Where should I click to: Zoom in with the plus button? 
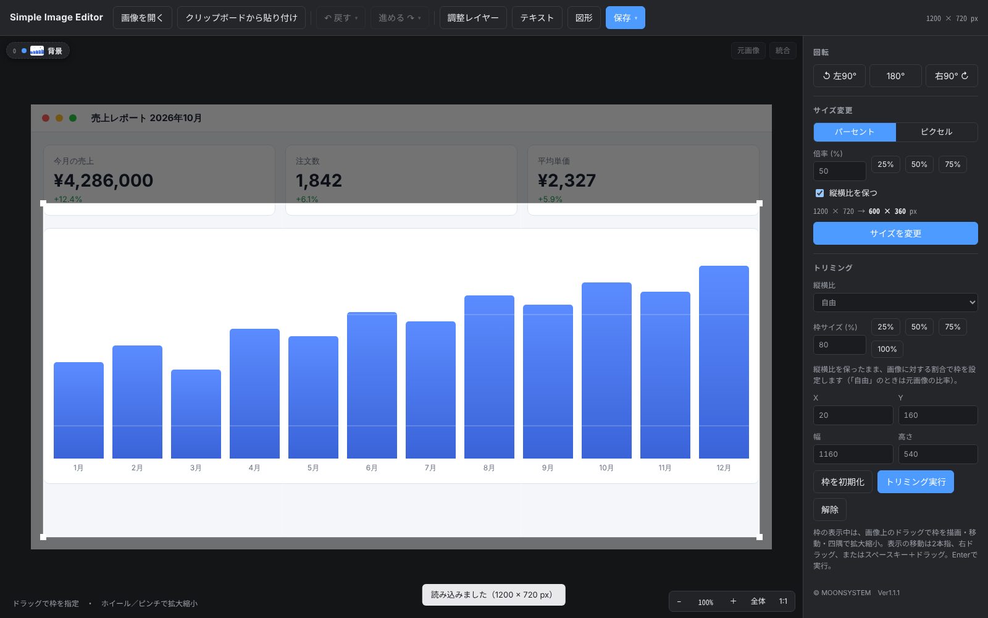click(x=733, y=601)
